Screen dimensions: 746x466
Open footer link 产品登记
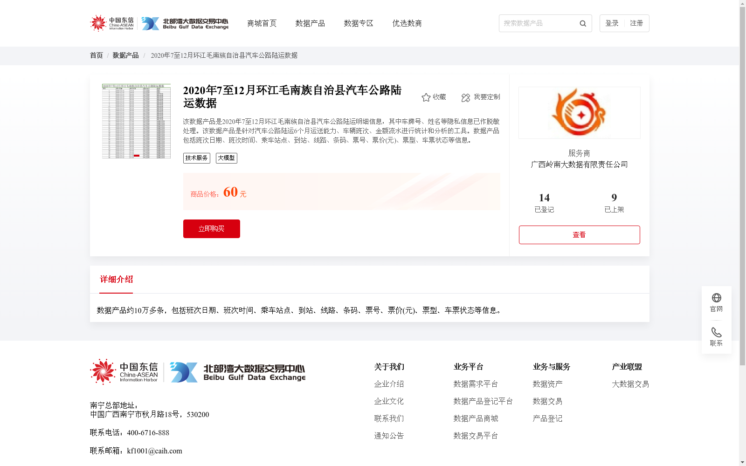(x=547, y=418)
